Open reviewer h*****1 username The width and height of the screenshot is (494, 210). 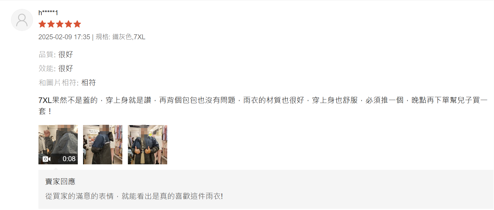click(48, 13)
